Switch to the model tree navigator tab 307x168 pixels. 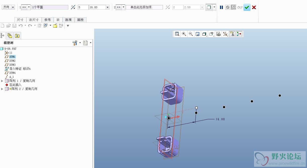point(3,36)
